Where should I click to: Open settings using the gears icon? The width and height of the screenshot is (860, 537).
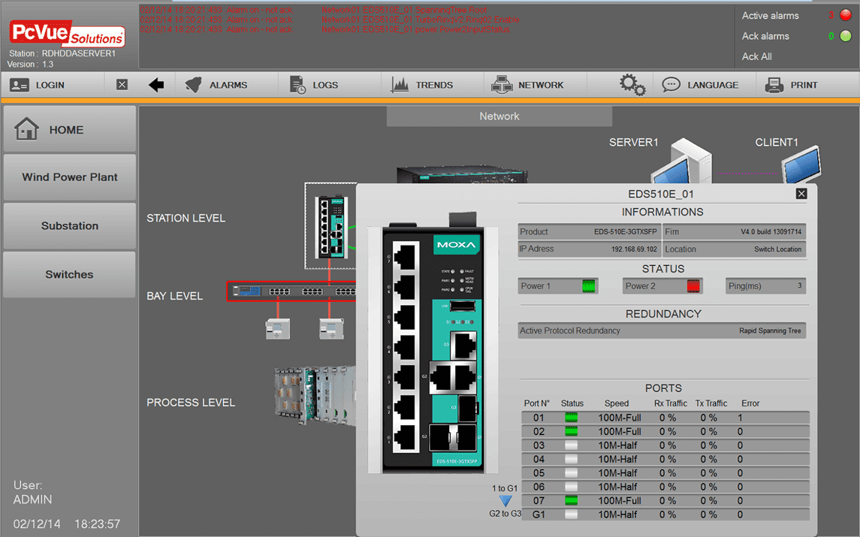pos(632,84)
